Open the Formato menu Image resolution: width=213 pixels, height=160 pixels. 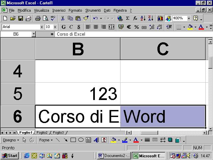75,10
